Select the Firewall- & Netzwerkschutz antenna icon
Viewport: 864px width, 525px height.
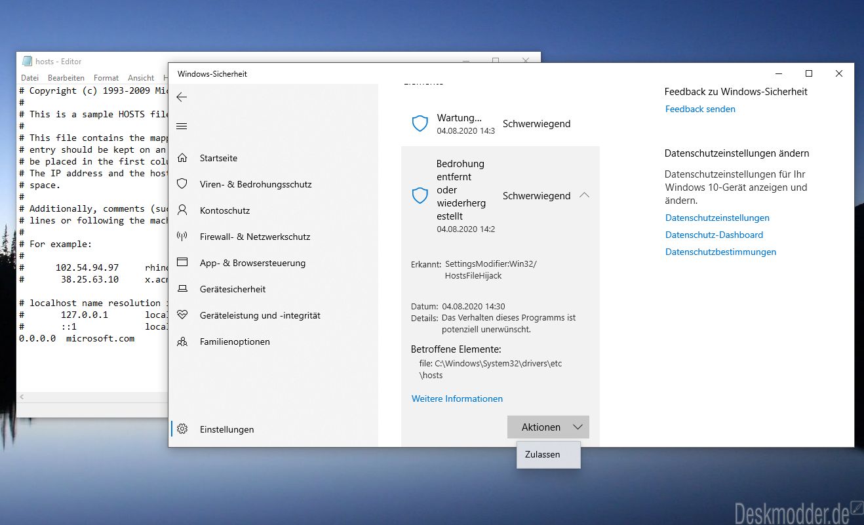pos(182,237)
